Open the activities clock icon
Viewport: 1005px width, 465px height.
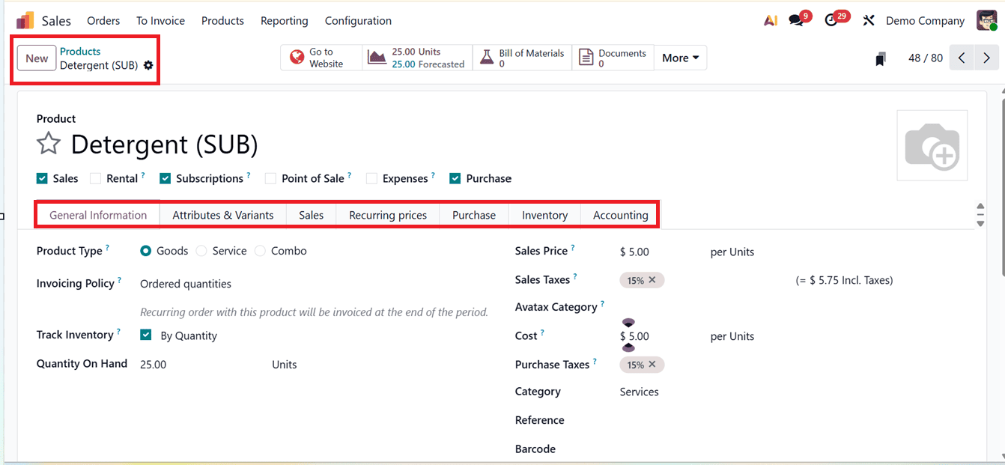[831, 20]
